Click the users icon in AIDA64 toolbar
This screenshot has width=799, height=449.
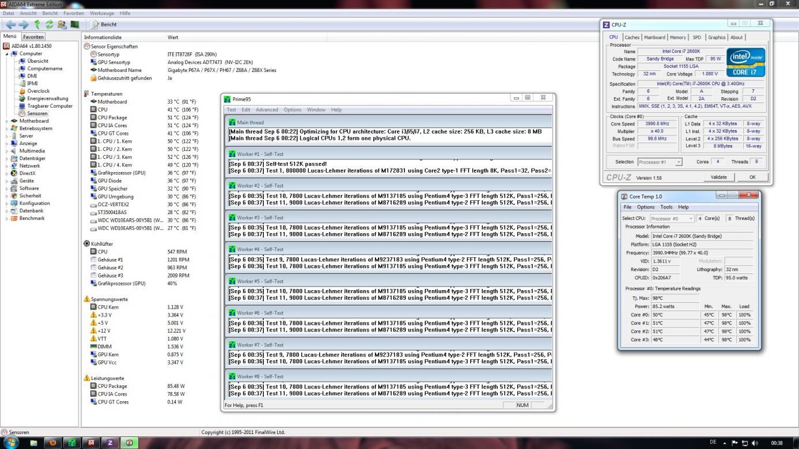(x=62, y=24)
